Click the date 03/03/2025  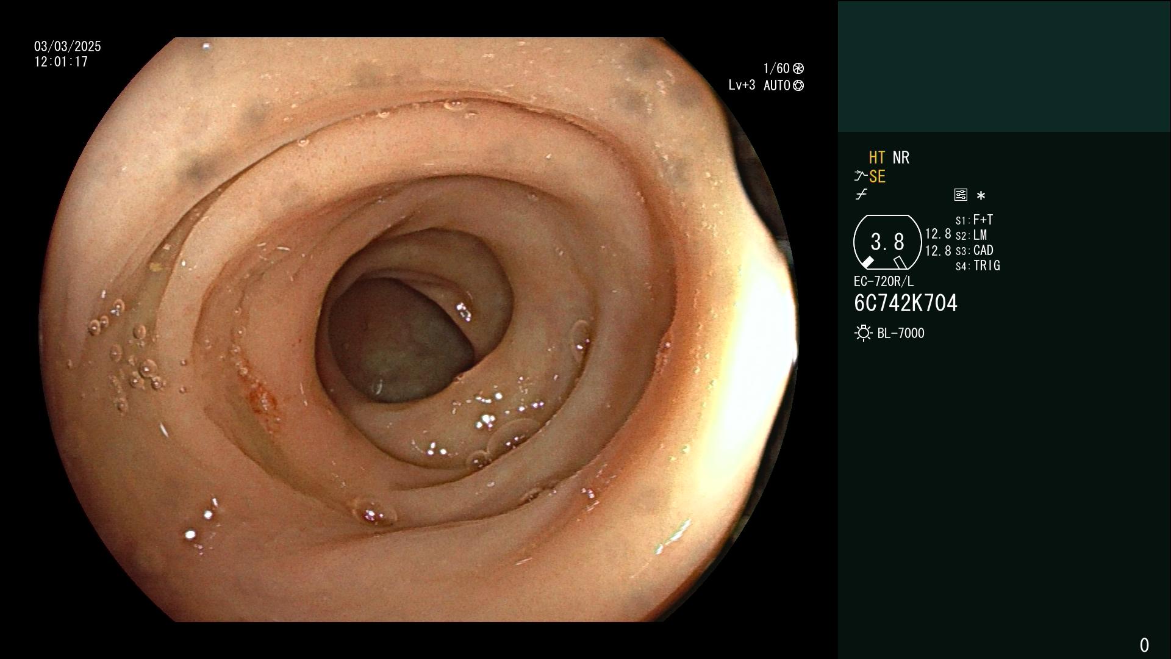(68, 46)
